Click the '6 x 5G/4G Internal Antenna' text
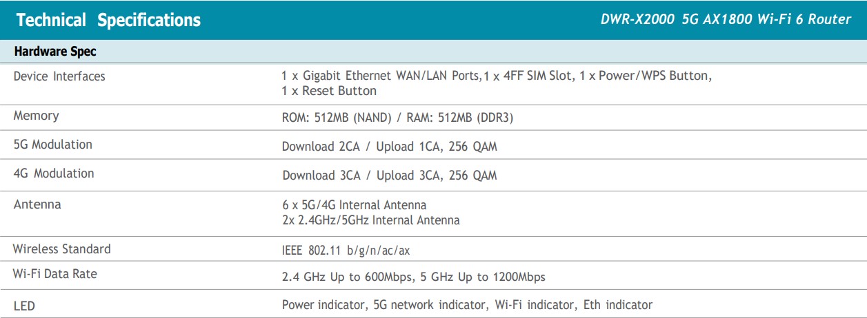The height and width of the screenshot is (318, 867). 354,205
